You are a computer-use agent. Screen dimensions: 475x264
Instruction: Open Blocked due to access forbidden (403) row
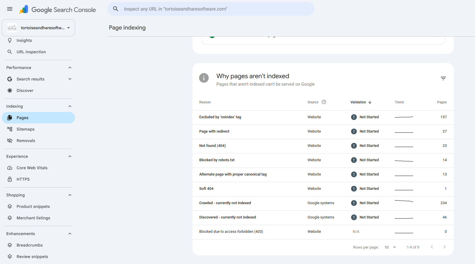click(323, 232)
